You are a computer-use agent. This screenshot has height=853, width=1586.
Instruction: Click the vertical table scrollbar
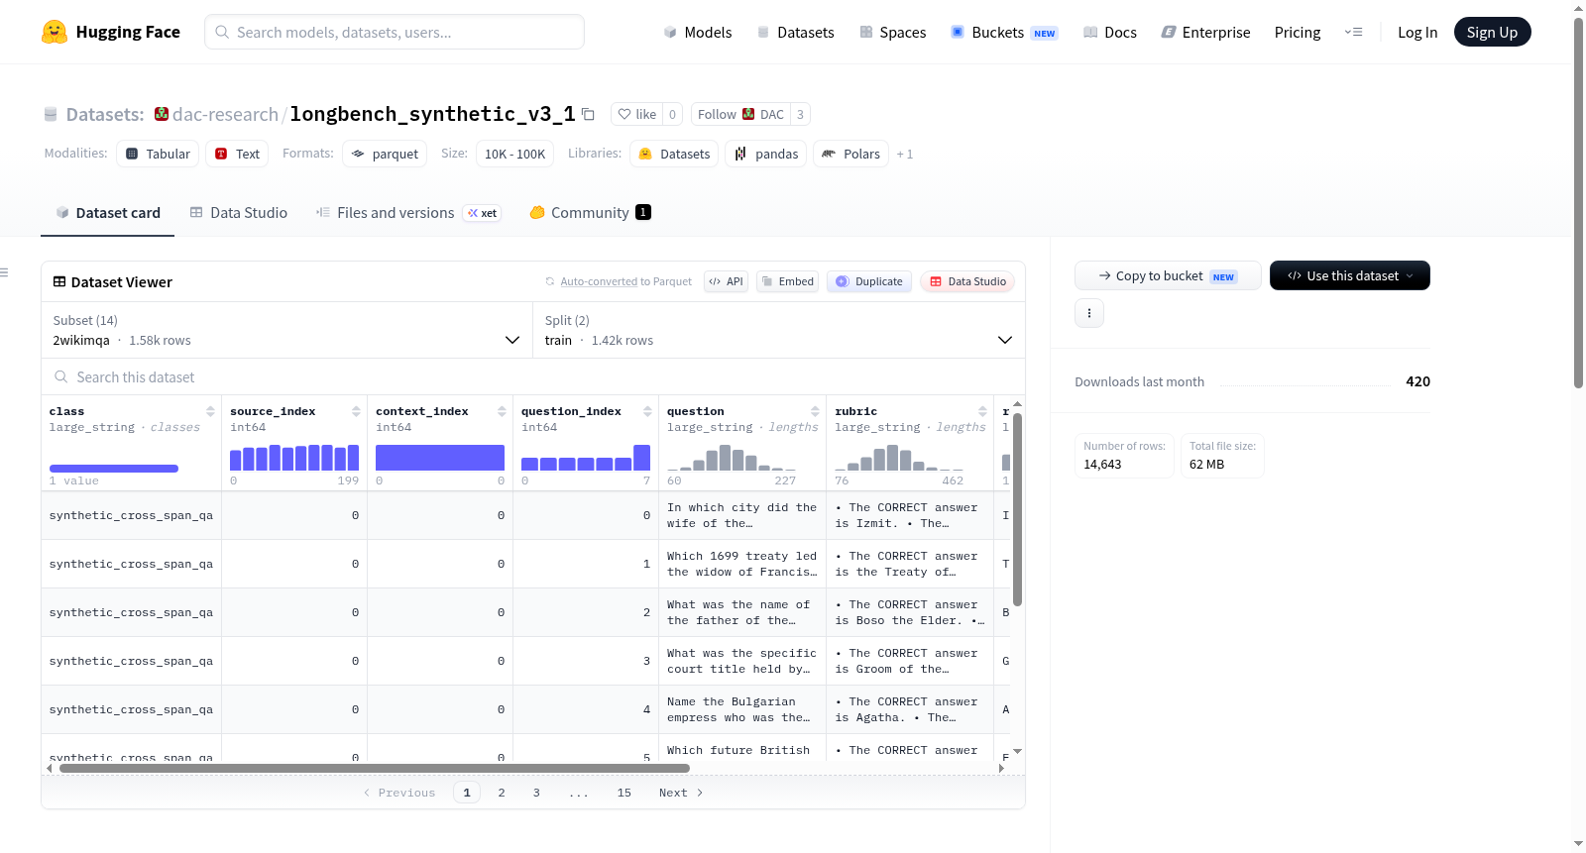1017,509
